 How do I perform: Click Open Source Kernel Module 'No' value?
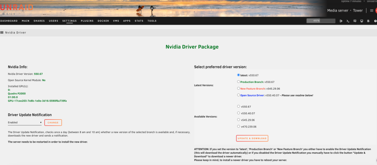44,80
